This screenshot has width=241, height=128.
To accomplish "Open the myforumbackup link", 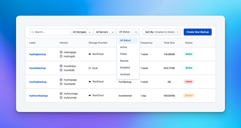I will [38, 96].
